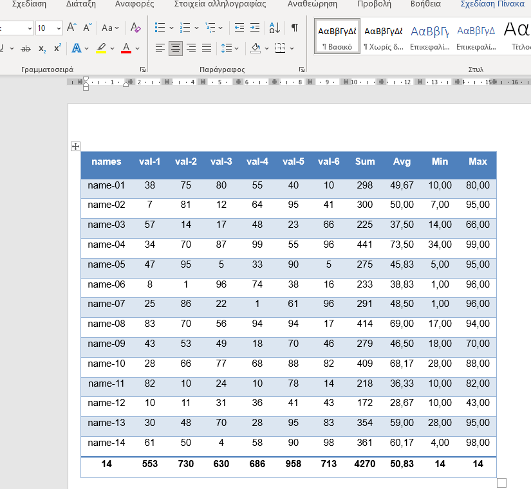Switch to Αναφορές tab
This screenshot has width=531, height=489.
pyautogui.click(x=135, y=4)
